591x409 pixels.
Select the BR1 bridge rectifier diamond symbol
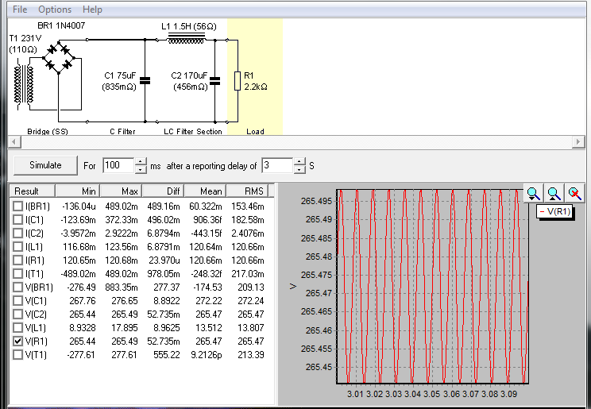59,58
